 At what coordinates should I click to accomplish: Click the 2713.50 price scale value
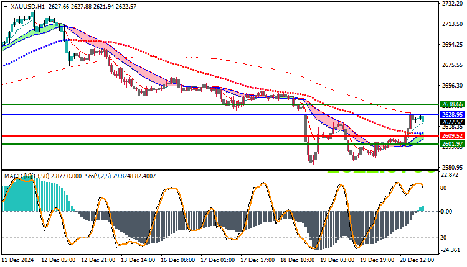(x=453, y=24)
